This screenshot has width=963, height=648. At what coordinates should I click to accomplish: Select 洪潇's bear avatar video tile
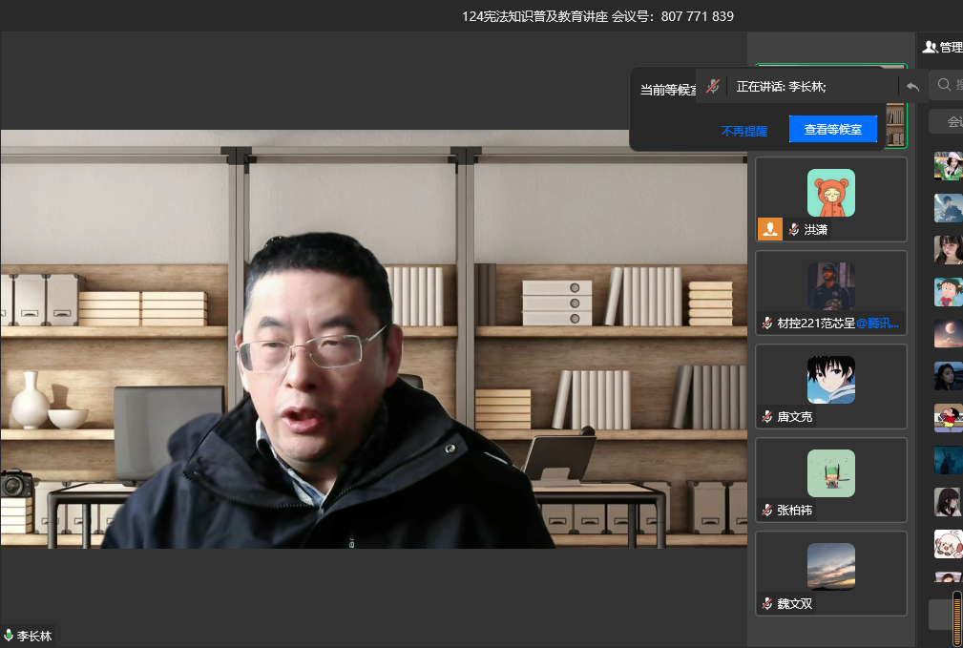pos(830,193)
